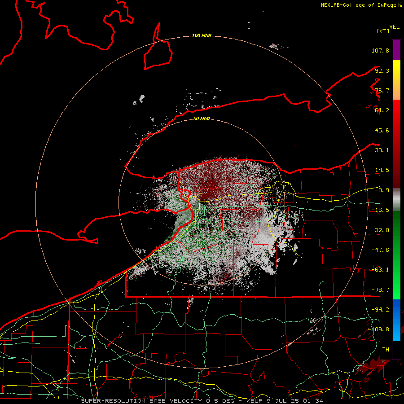The image size is (404, 404).
Task: Select the 30.1 velocity scale label
Action: [x=382, y=150]
